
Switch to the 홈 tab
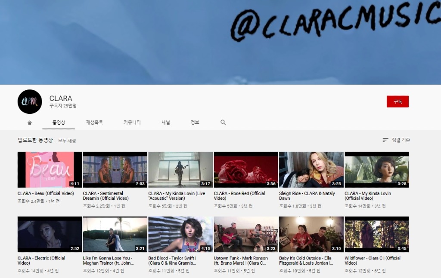(30, 122)
